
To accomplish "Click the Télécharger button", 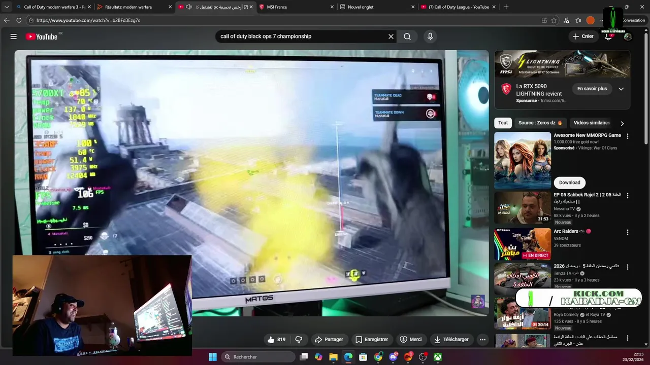I will click(451, 340).
